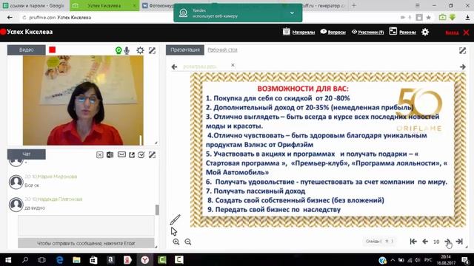Go to previous slide
The width and height of the screenshot is (474, 266).
coord(425,242)
